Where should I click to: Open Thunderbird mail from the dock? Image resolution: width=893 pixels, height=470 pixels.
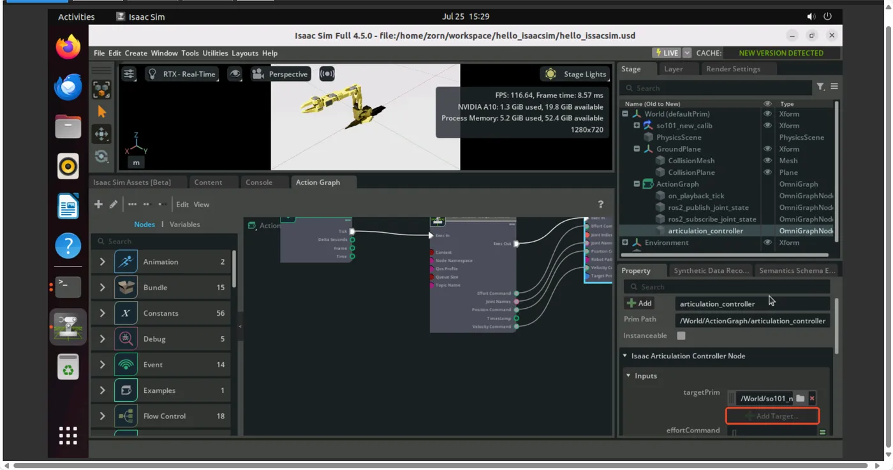tap(68, 87)
